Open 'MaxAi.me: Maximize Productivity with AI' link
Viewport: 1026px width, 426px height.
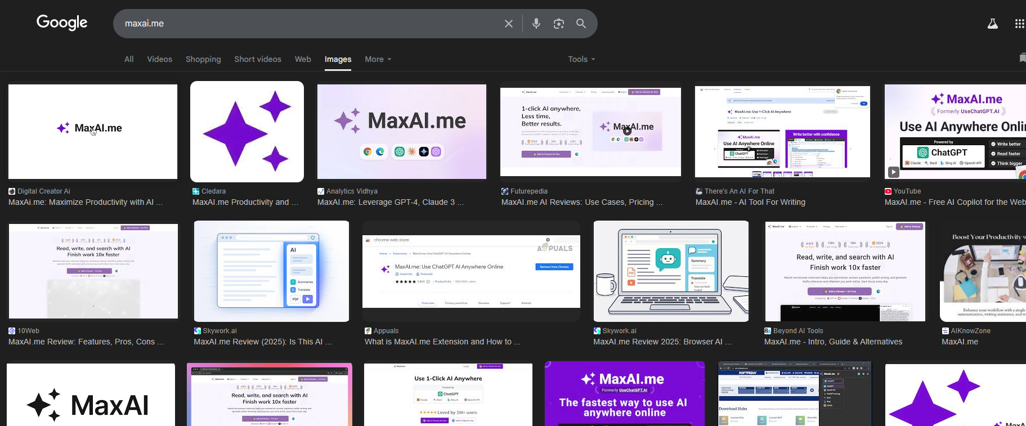point(86,202)
